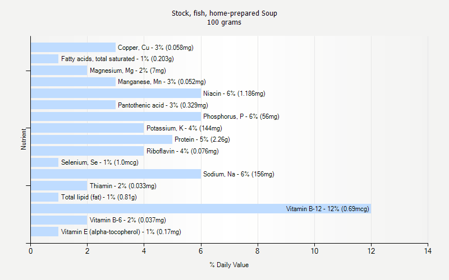This screenshot has width=449, height=280.
Task: Select the Manganese, Mn - 3% label
Action: tap(162, 82)
